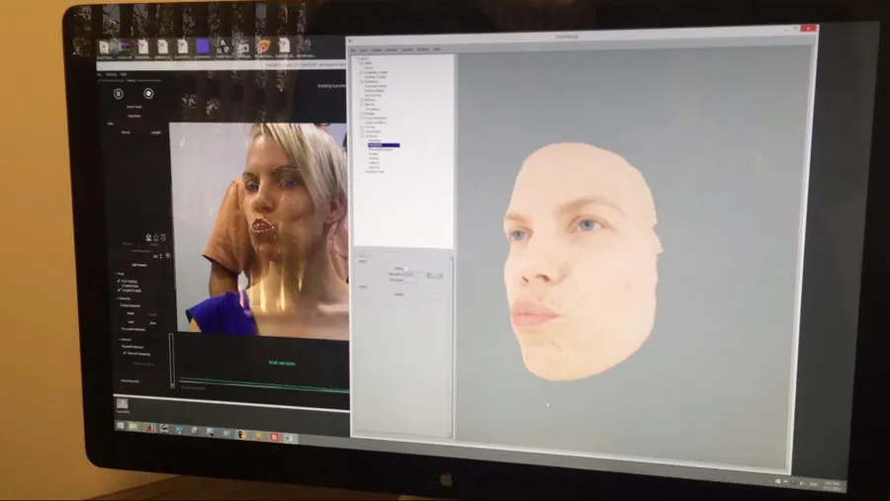Toggle the third checkbox in the tracking options group
Viewport: 890px width, 501px height.
point(120,292)
